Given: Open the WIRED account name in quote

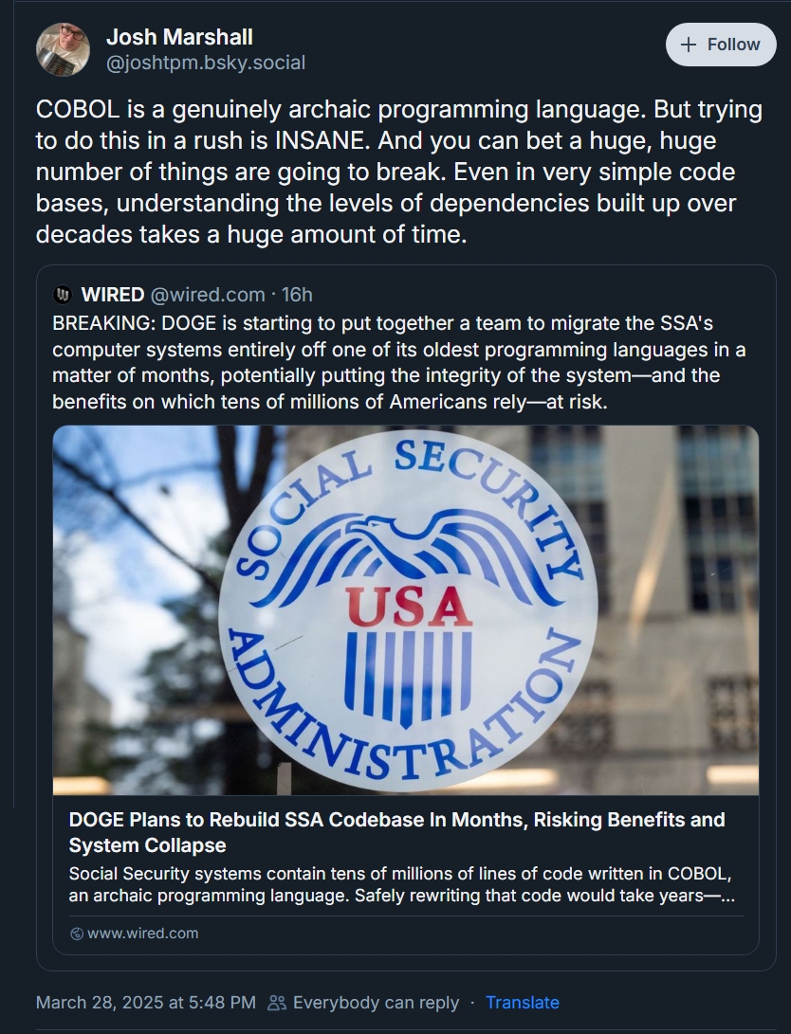Looking at the screenshot, I should tap(113, 295).
